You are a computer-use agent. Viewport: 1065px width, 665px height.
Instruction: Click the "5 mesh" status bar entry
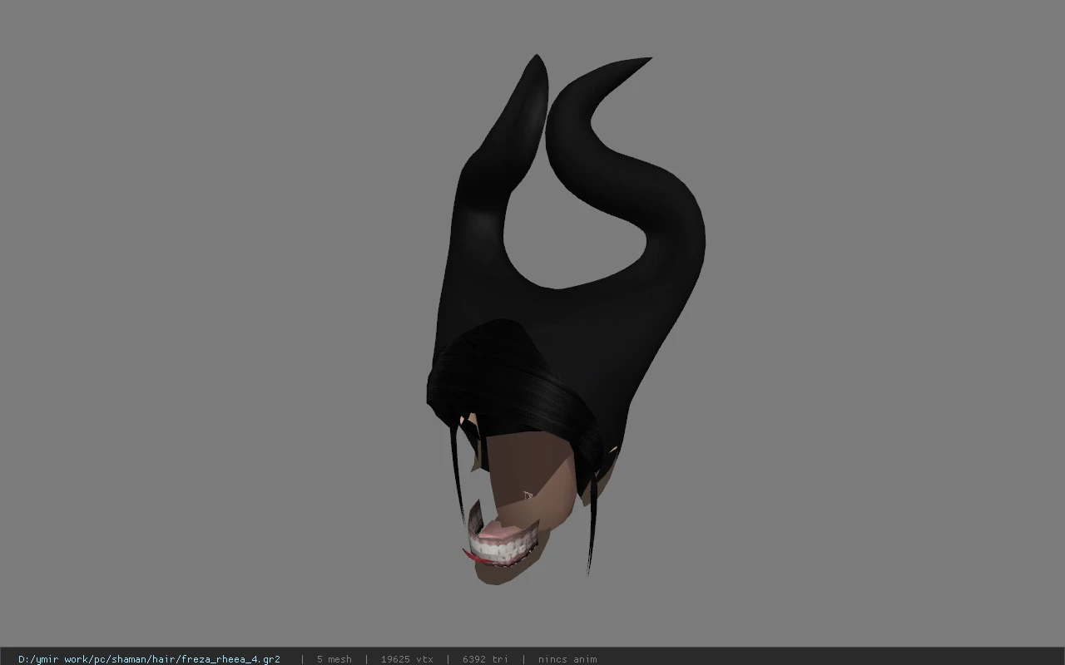pos(334,659)
